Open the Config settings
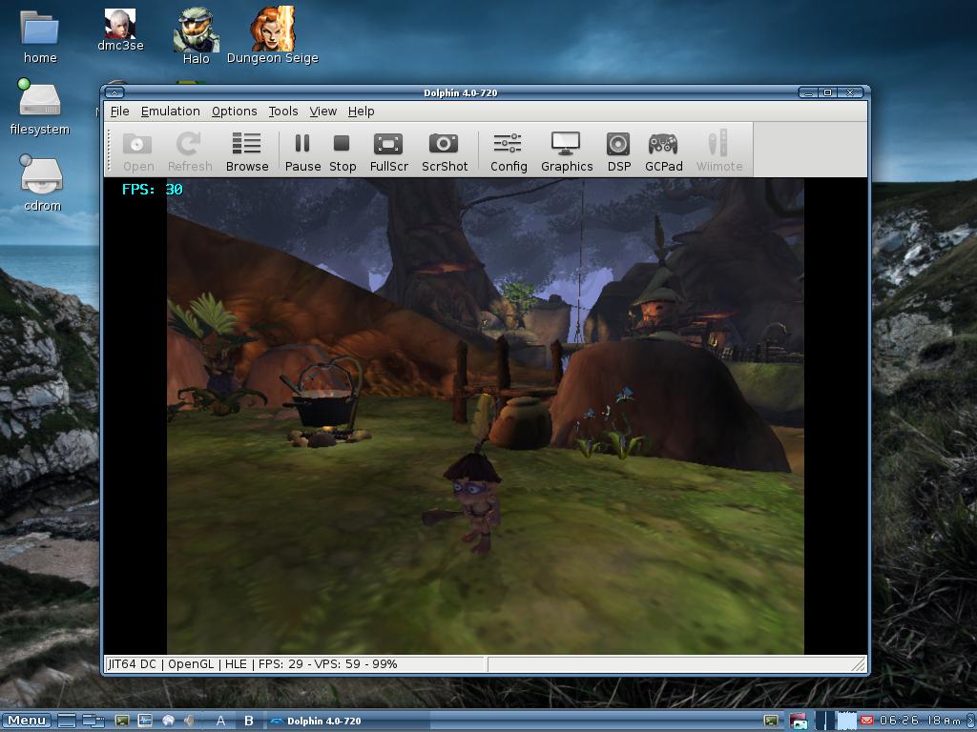 (508, 151)
